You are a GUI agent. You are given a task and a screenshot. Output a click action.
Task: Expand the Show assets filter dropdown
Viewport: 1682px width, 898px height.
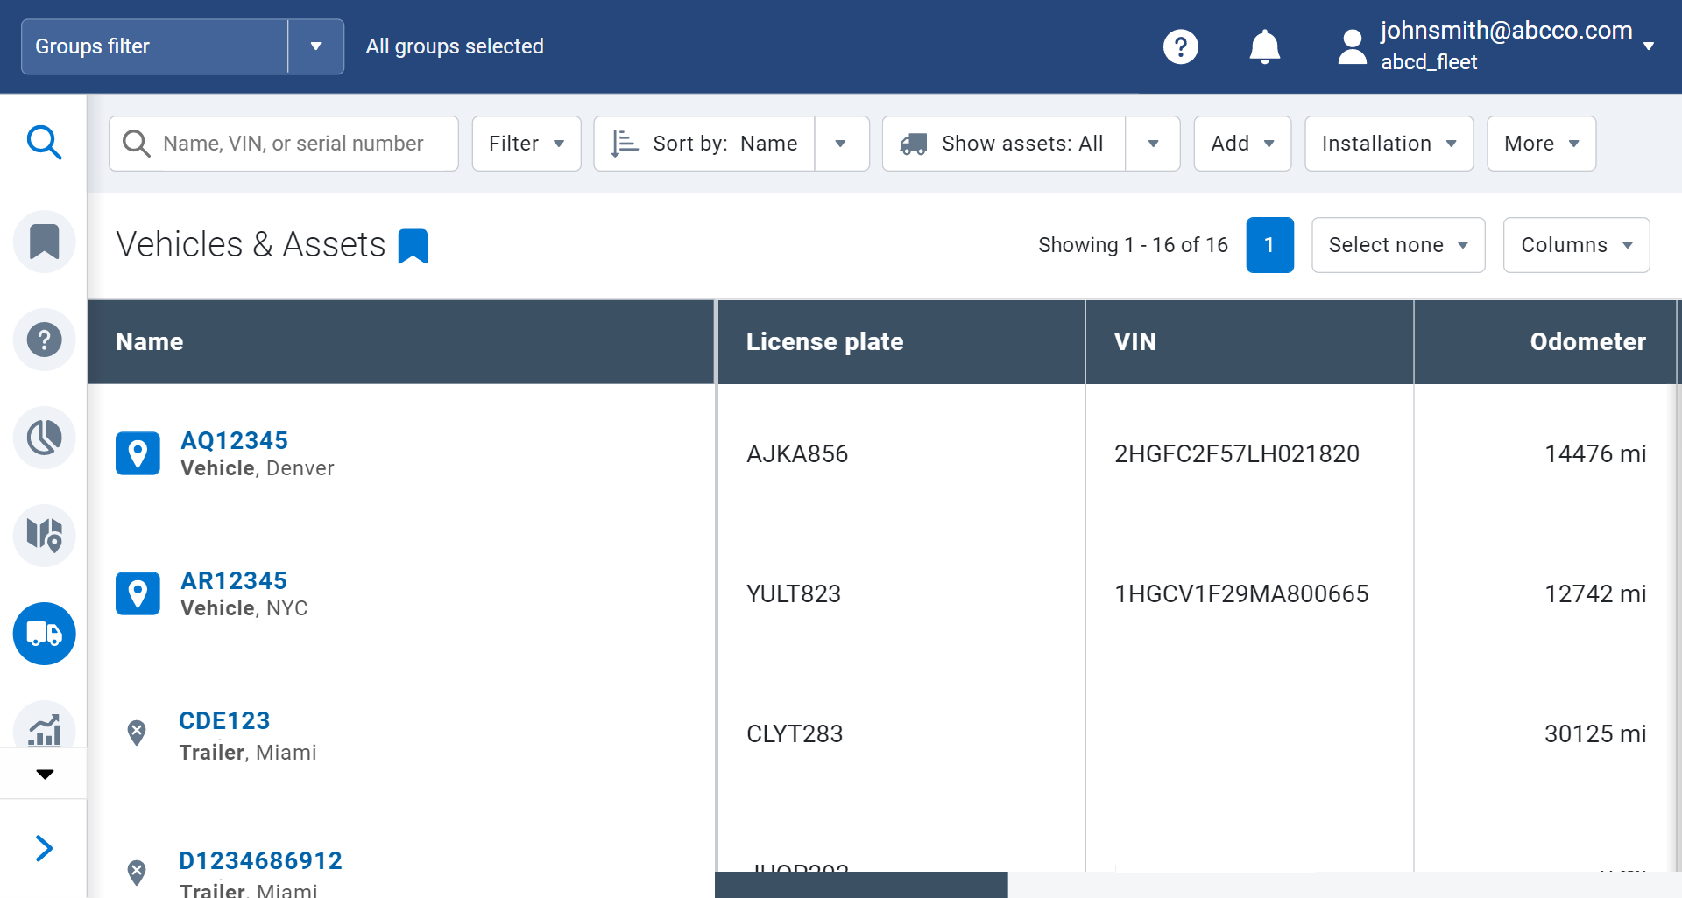pyautogui.click(x=1152, y=144)
